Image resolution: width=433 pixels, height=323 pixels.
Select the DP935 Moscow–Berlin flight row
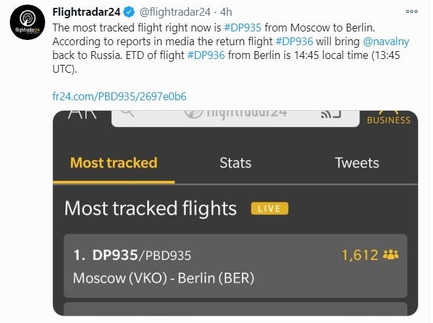(235, 266)
